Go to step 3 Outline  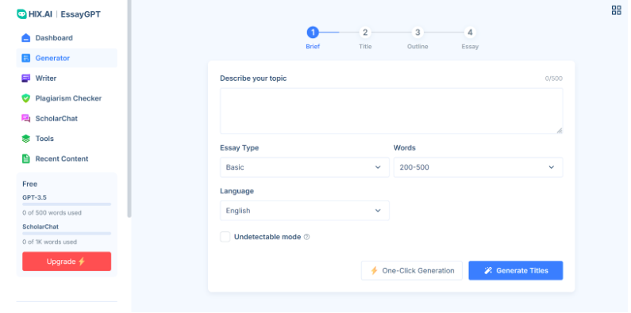[417, 32]
